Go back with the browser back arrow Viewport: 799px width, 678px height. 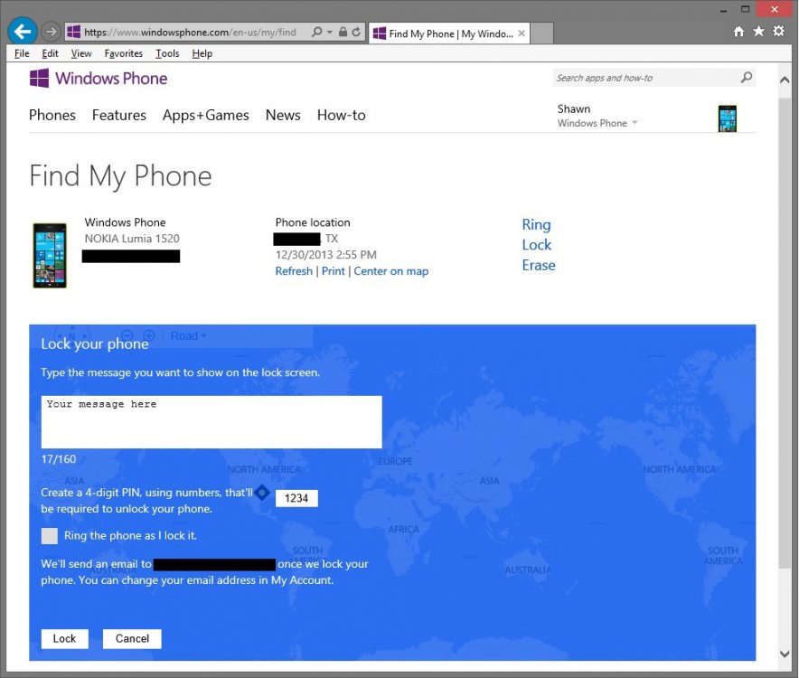click(x=23, y=32)
